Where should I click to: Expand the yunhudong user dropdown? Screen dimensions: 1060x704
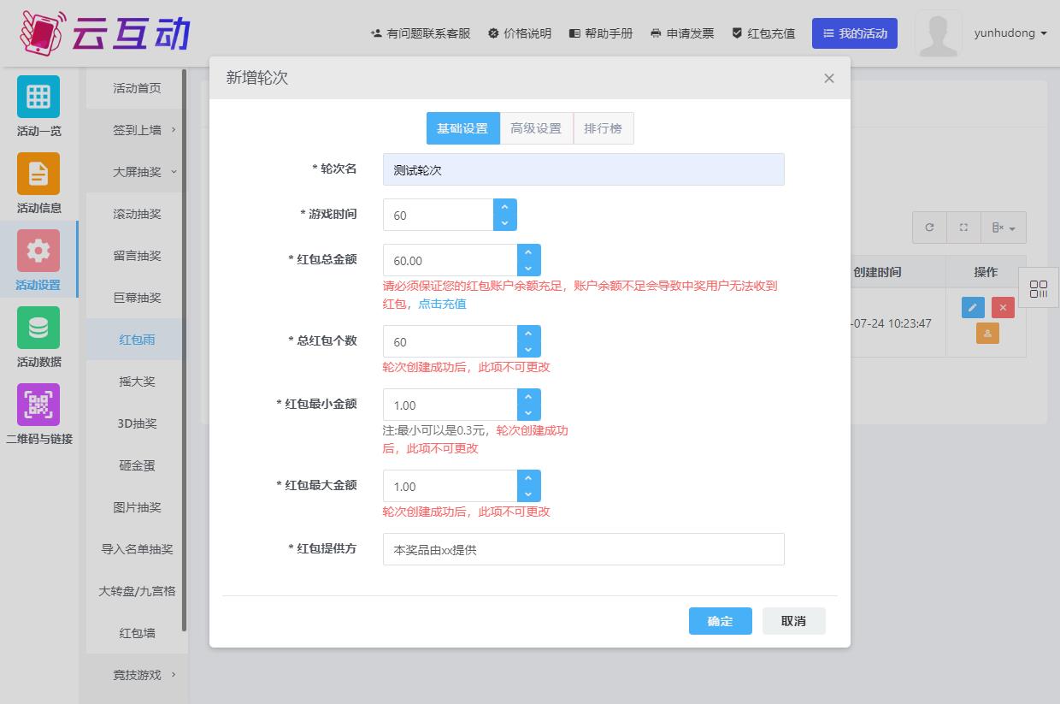click(1010, 33)
